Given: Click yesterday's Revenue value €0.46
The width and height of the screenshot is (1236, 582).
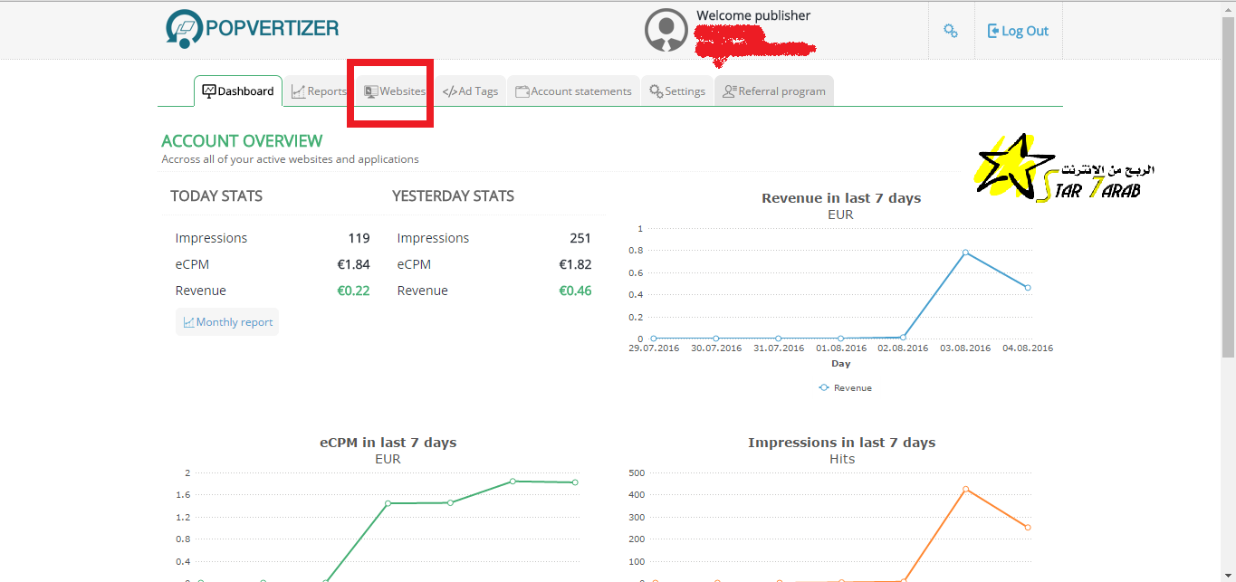Looking at the screenshot, I should pyautogui.click(x=575, y=291).
